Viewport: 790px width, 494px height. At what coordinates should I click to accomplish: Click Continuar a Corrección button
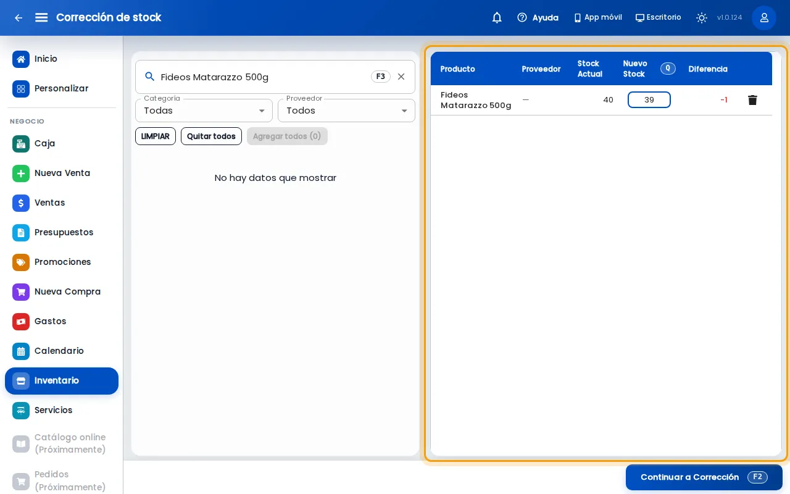coord(704,477)
